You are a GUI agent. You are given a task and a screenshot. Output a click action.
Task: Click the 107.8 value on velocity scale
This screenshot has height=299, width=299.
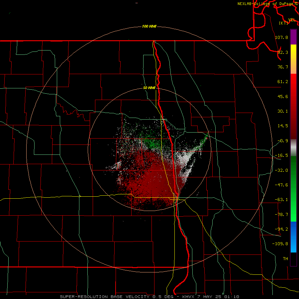coord(281,37)
